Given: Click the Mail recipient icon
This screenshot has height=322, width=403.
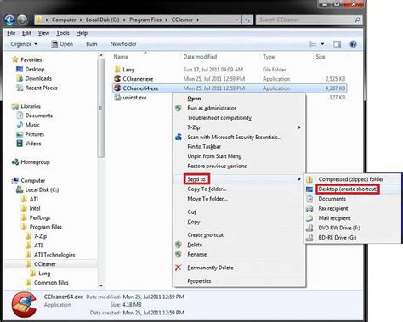Looking at the screenshot, I should tap(309, 218).
